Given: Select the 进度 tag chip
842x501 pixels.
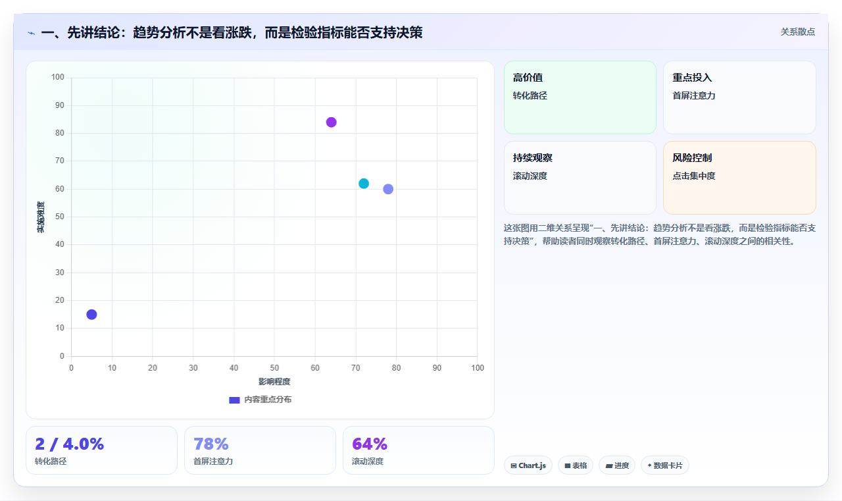Looking at the screenshot, I should pos(617,465).
